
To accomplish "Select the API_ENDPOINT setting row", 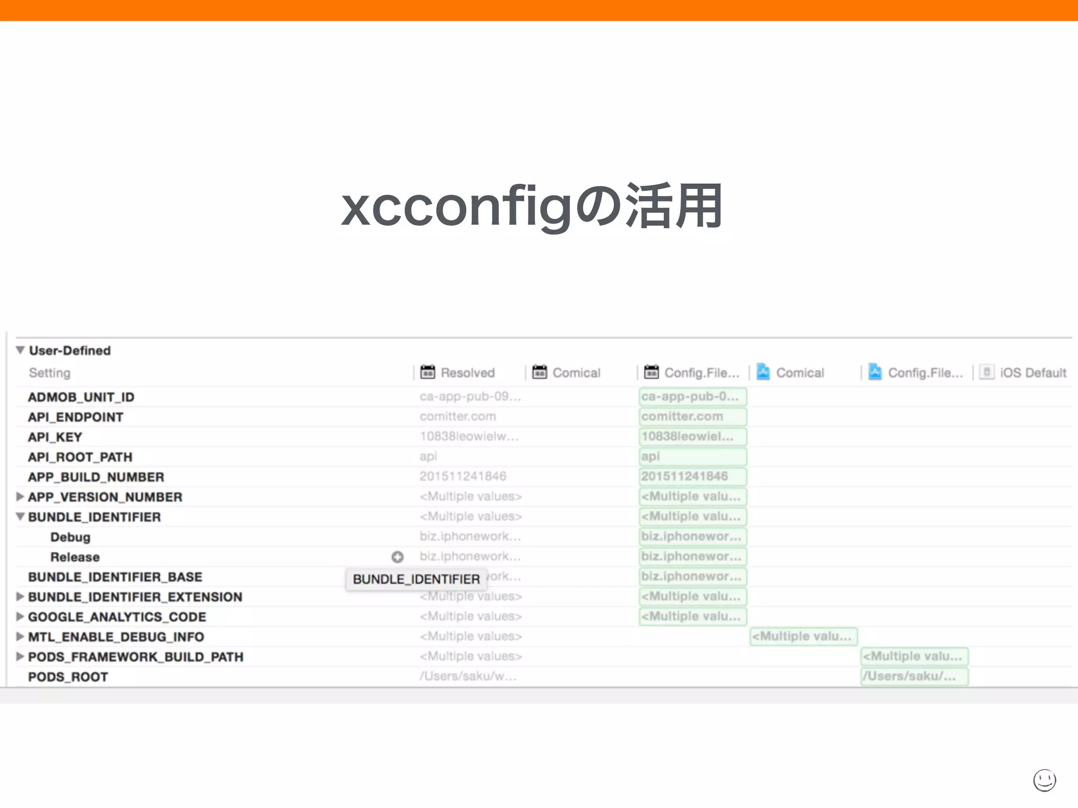I will coord(544,417).
